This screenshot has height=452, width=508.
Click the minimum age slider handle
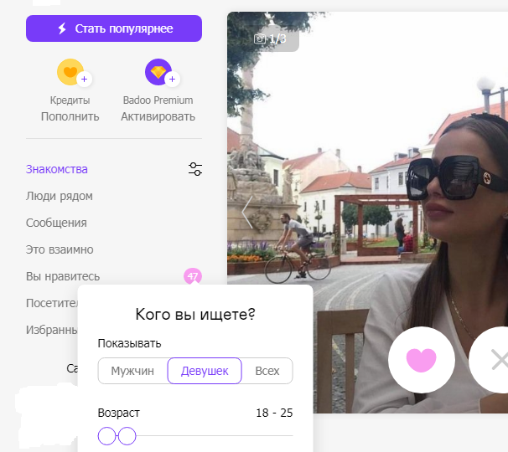106,436
